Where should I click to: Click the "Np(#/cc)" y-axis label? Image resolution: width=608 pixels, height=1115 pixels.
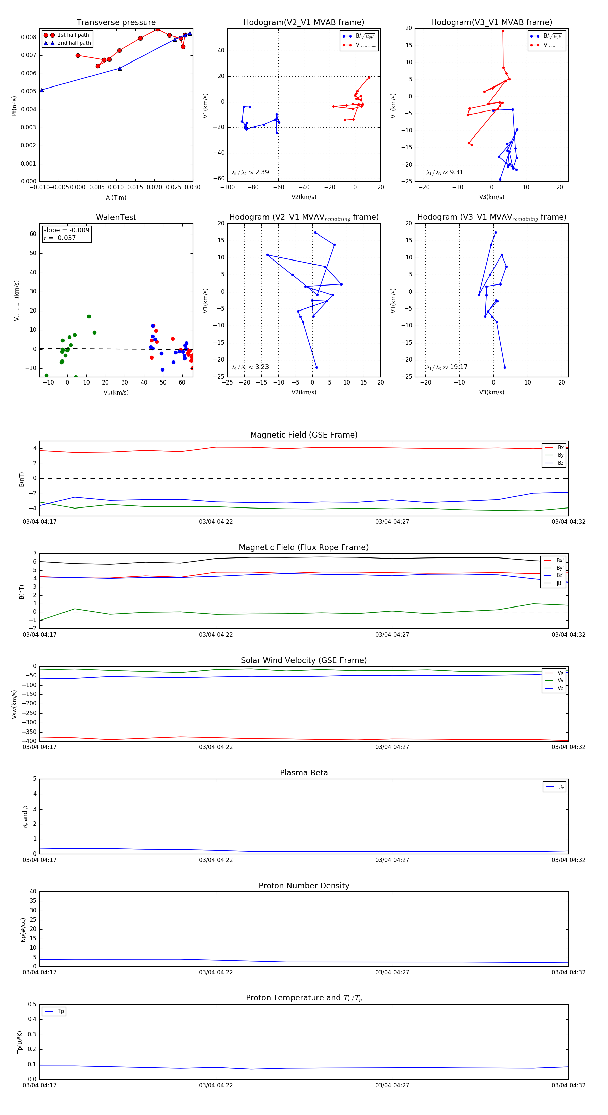pos(23,930)
